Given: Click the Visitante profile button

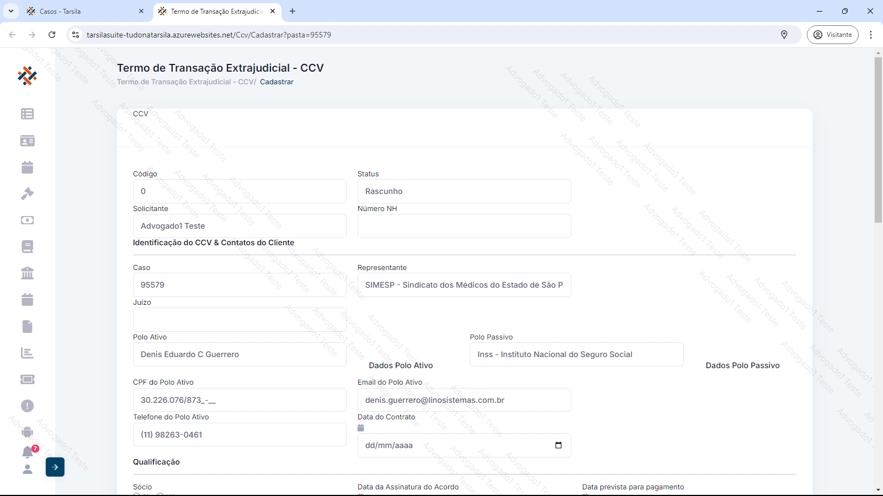Looking at the screenshot, I should (832, 35).
